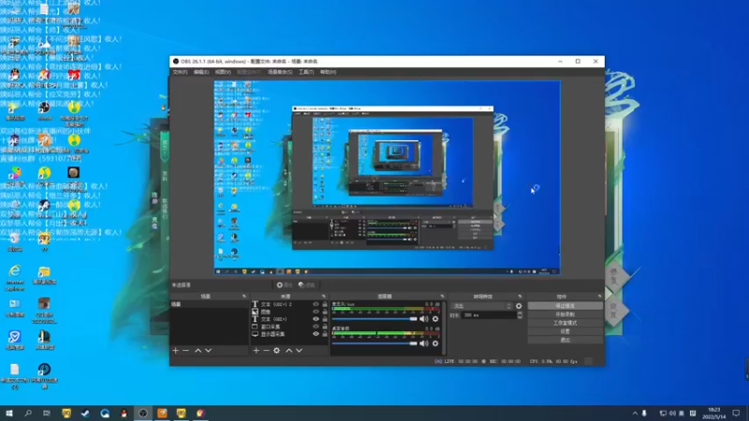Click the transition duration input field
Viewport: 749px width, 421px height.
[x=489, y=315]
